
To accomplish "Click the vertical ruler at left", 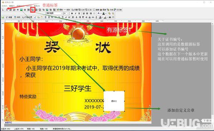I will click(x=2, y=72).
